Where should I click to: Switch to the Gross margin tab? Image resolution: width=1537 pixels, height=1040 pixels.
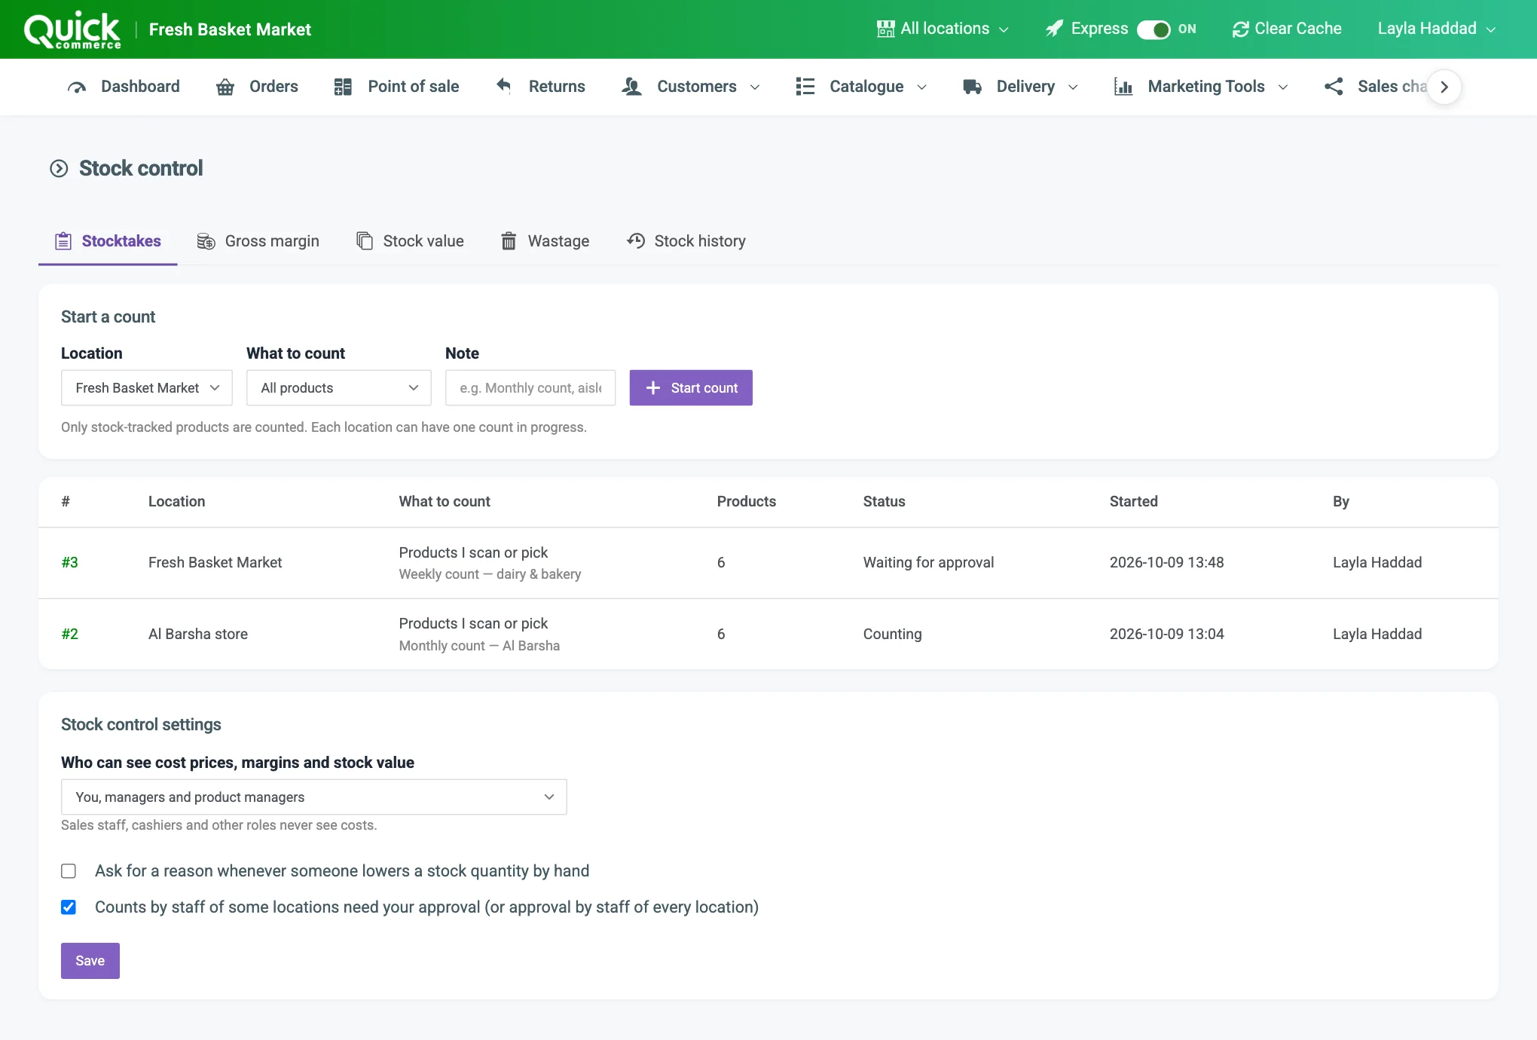tap(258, 241)
